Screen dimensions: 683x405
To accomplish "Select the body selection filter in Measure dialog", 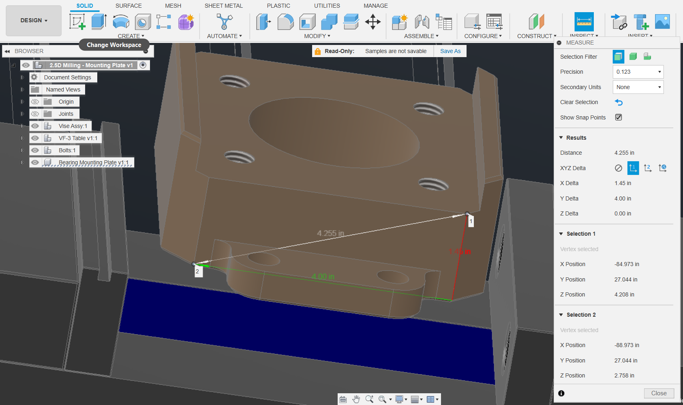I will click(x=633, y=56).
